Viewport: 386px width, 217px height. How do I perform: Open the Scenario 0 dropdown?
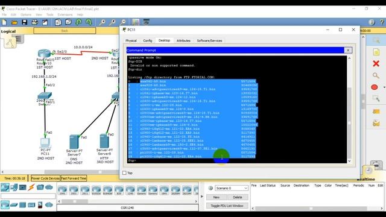(232, 188)
